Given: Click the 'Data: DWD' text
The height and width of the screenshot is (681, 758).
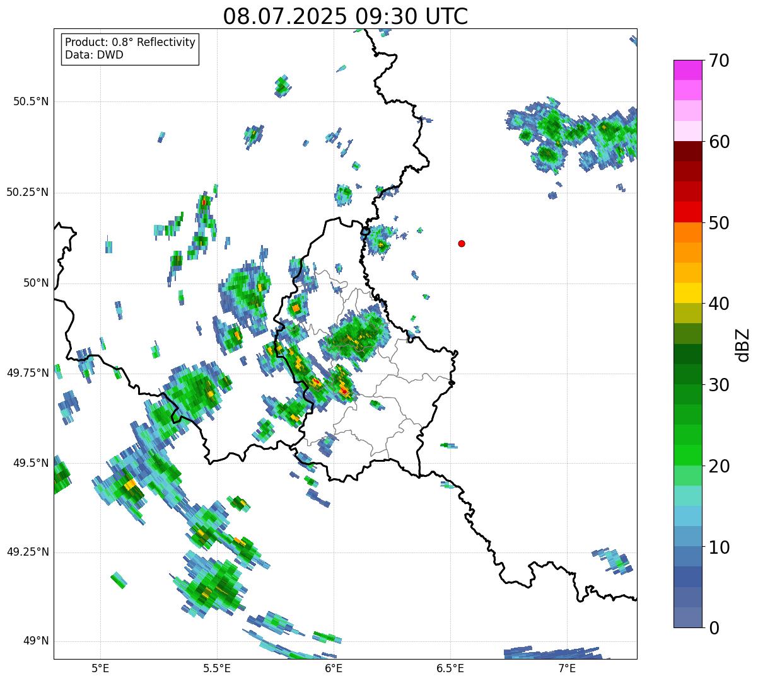Looking at the screenshot, I should pyautogui.click(x=94, y=55).
